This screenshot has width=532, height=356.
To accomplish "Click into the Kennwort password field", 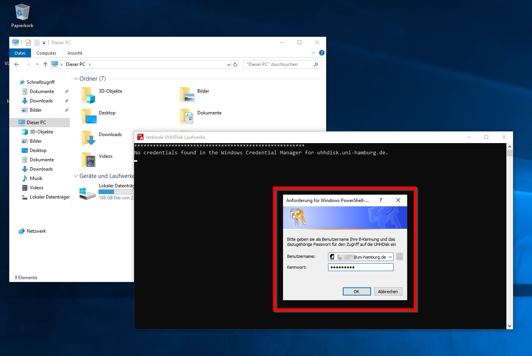I will point(361,267).
